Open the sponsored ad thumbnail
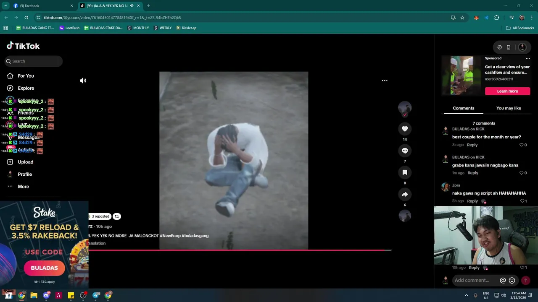This screenshot has width=538, height=302. (x=462, y=75)
